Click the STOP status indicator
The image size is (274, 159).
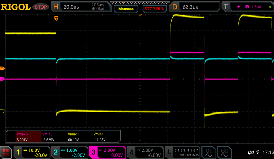pyautogui.click(x=41, y=7)
